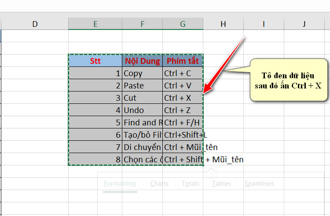Select column F header

142,24
